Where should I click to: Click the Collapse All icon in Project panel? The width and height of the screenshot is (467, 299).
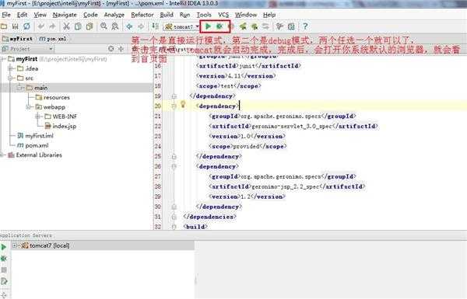point(121,48)
